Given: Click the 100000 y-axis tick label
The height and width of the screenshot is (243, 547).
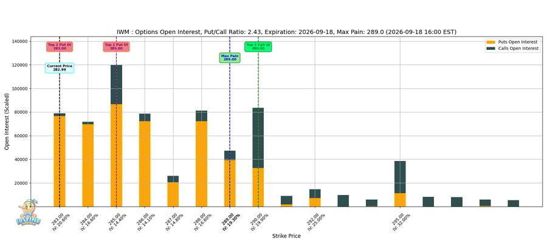Looking at the screenshot, I should tap(19, 89).
